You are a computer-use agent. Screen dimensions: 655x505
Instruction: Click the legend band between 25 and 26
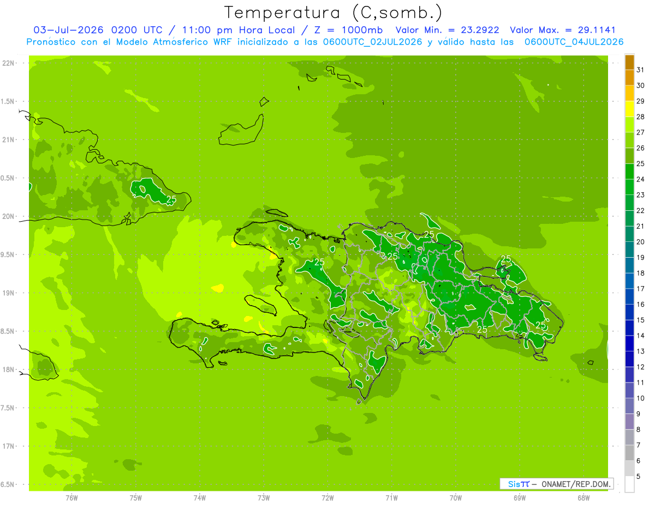click(x=629, y=156)
